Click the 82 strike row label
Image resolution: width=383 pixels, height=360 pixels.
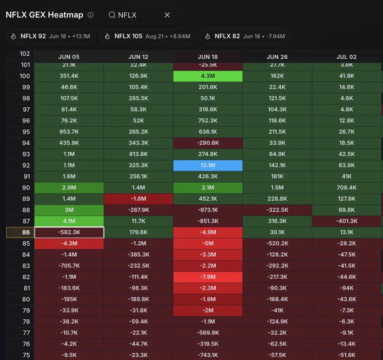pyautogui.click(x=20, y=277)
